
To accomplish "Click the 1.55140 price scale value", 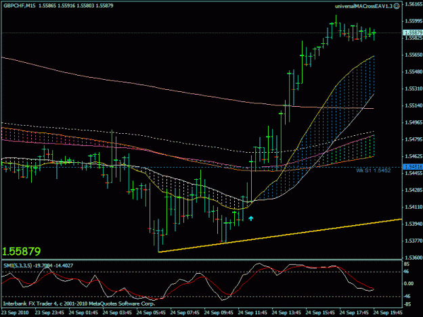I will (x=414, y=105).
